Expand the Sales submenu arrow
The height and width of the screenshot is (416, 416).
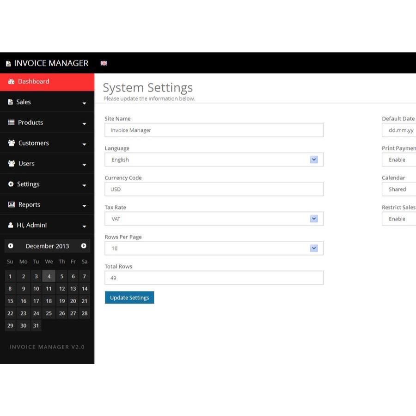click(x=85, y=103)
